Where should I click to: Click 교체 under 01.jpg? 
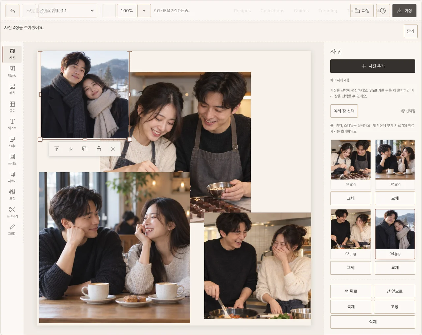tap(350, 198)
